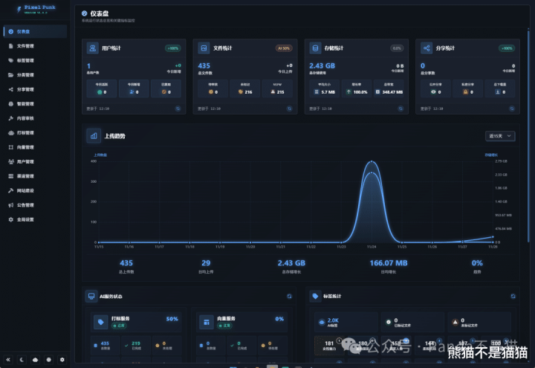Open the 近15天 time range dropdown
The image size is (535, 368).
500,136
